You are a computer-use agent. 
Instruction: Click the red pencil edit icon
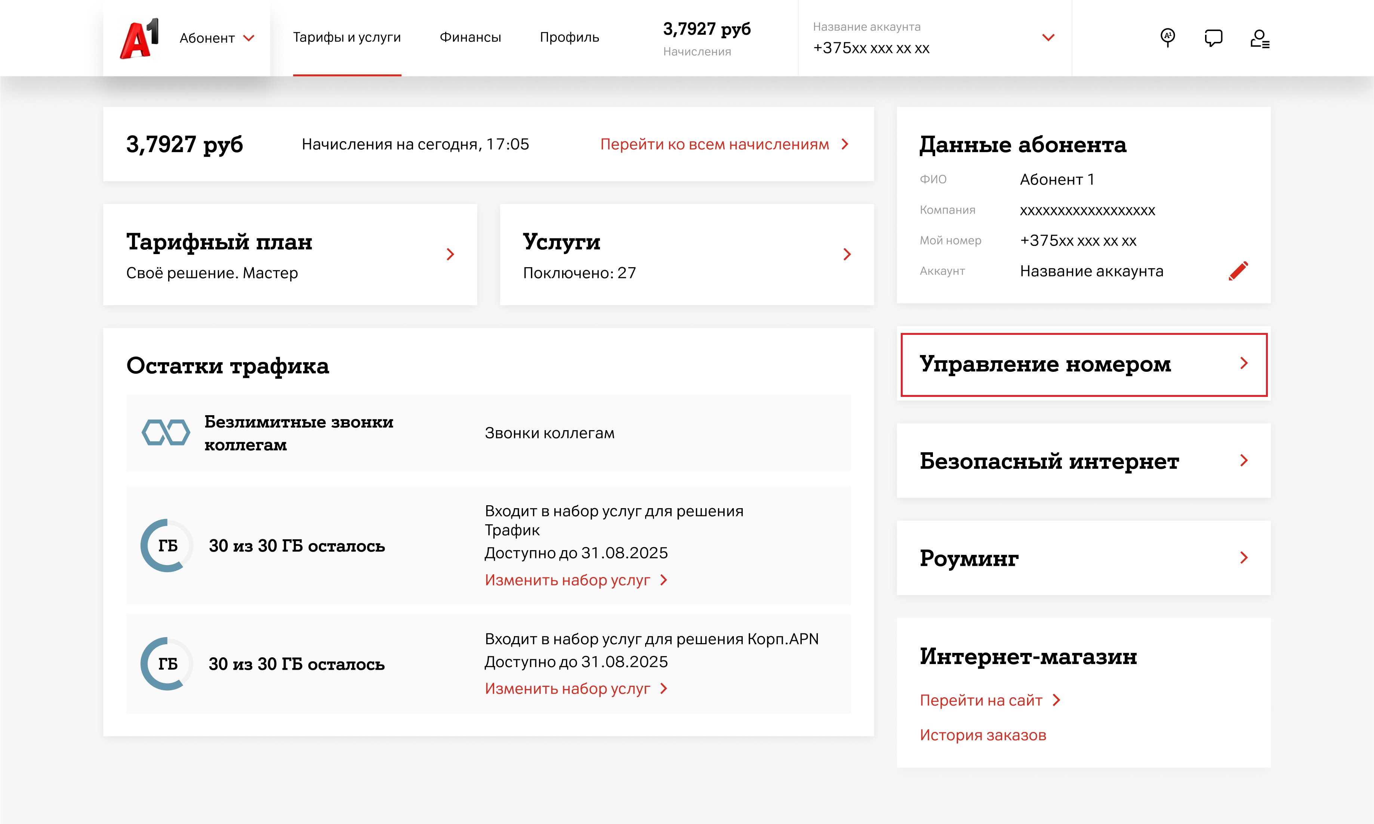pyautogui.click(x=1238, y=271)
